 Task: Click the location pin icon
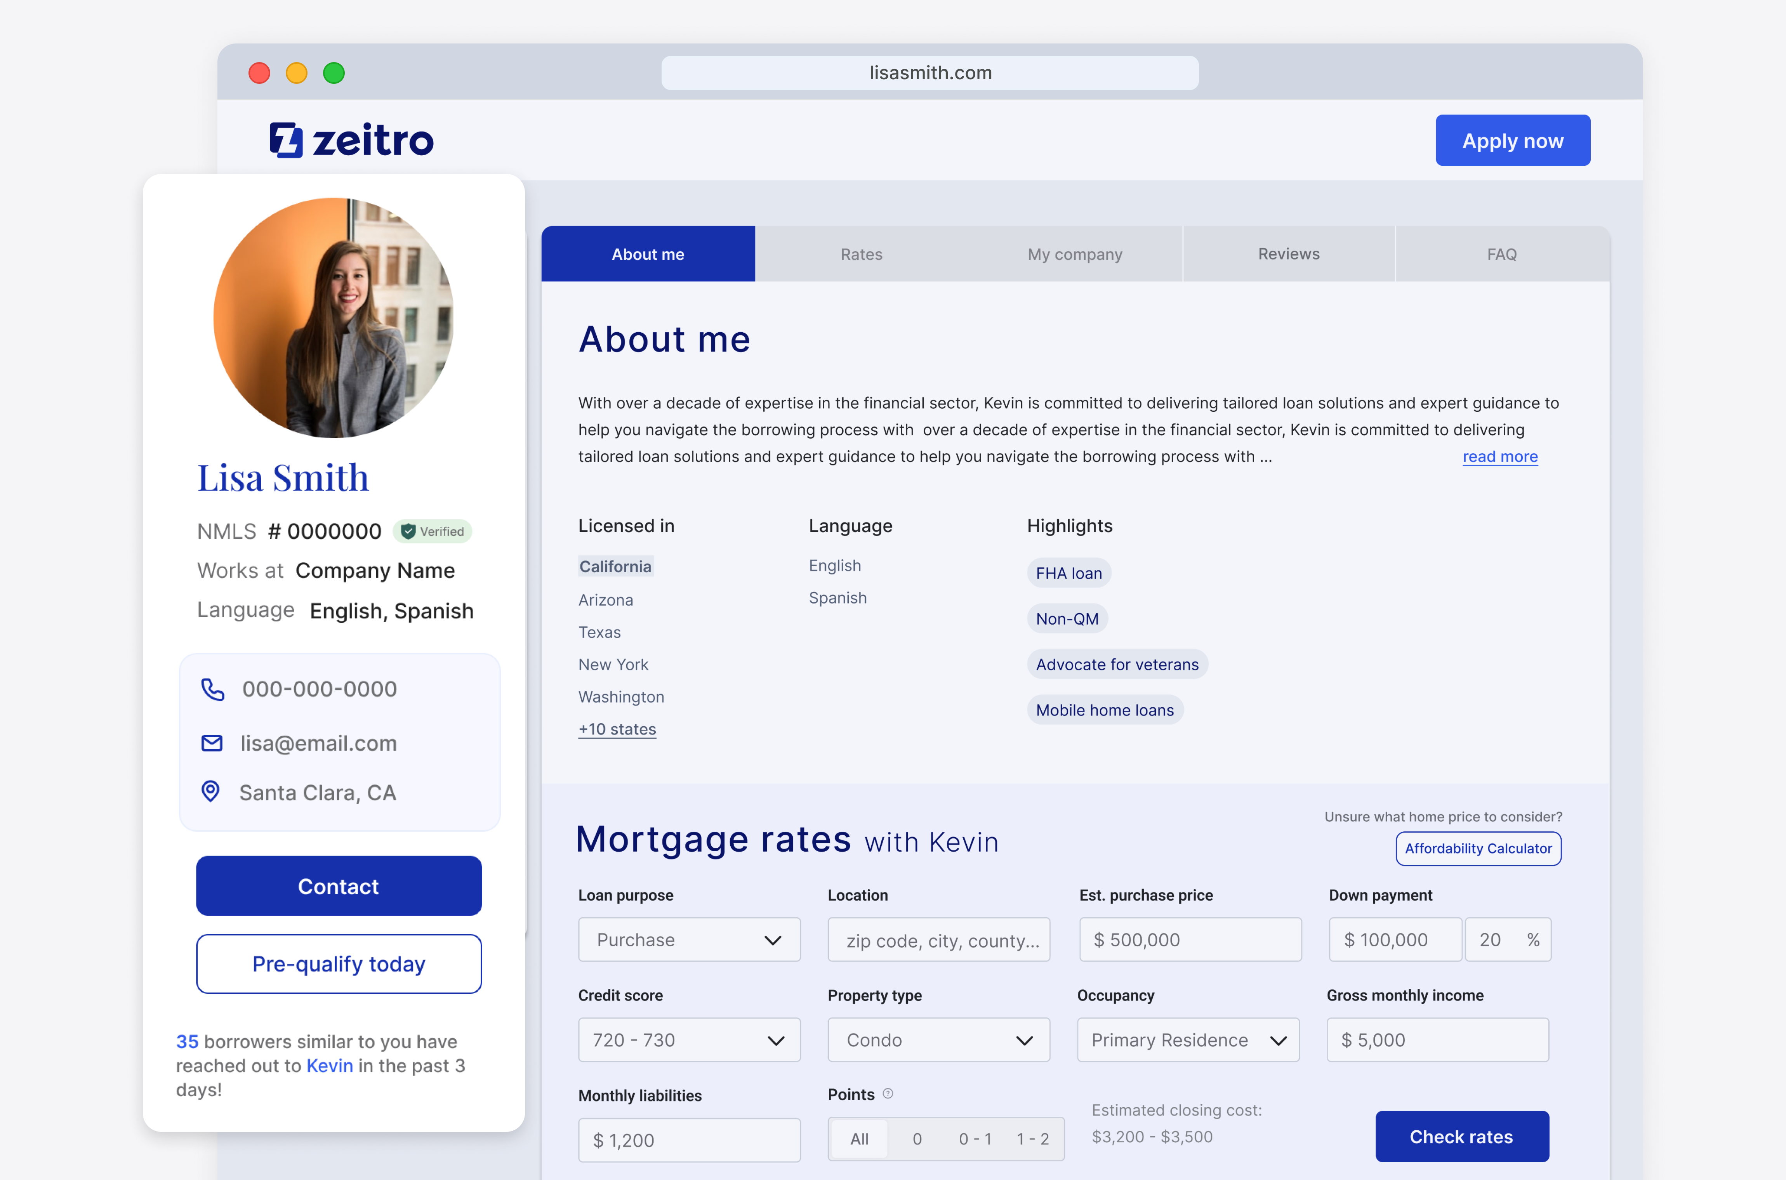[211, 792]
